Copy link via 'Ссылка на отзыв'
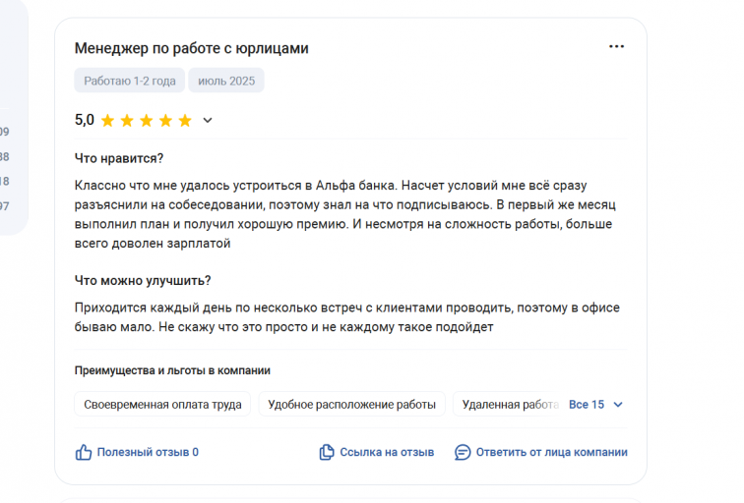744x503 pixels. 387,452
